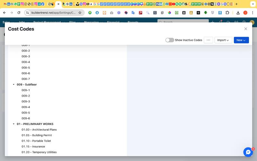The width and height of the screenshot is (257, 161).
Task: Click the orange square extension icon
Action: click(x=104, y=13)
